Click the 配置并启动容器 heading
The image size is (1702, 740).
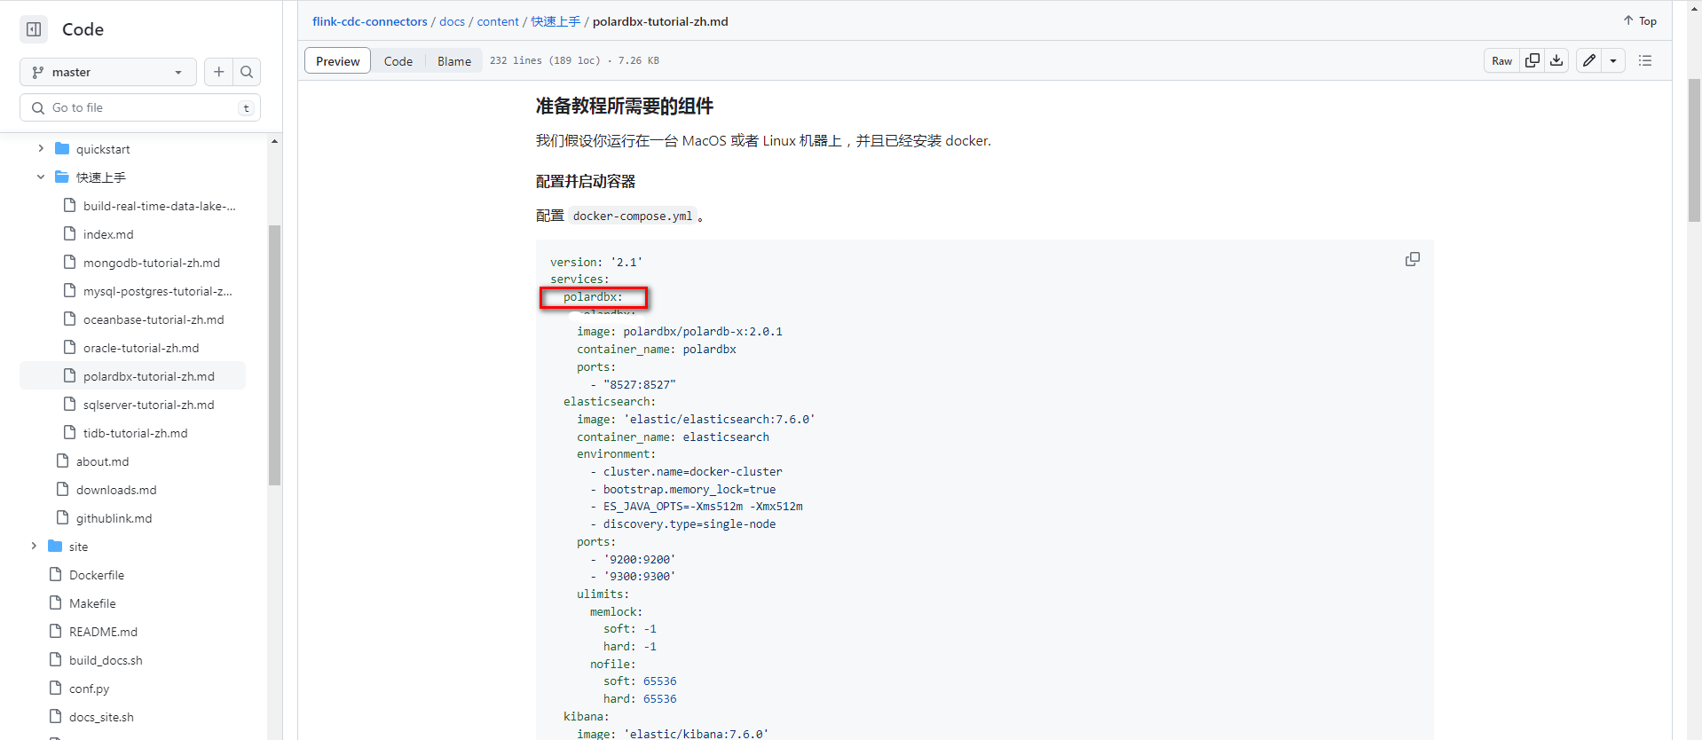pyautogui.click(x=586, y=181)
